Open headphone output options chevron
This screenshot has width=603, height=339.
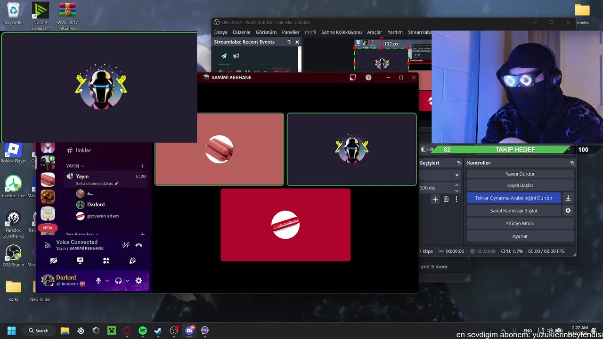pos(127,281)
